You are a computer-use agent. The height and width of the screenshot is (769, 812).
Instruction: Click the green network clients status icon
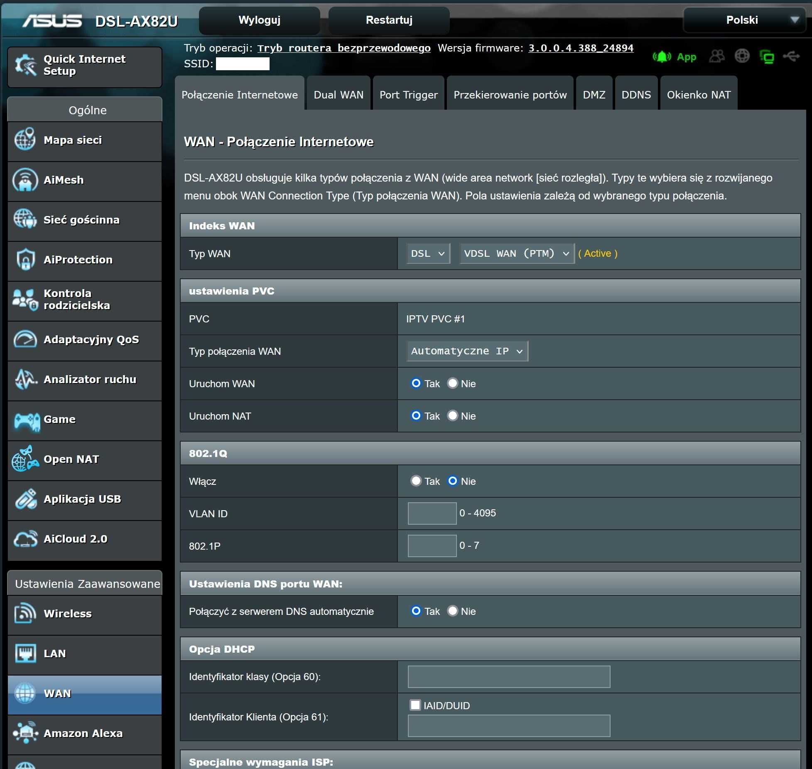coord(767,56)
